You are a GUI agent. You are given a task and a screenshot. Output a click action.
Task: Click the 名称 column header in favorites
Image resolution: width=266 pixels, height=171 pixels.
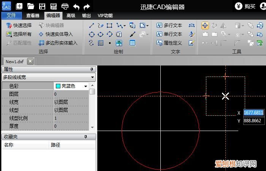25,145
